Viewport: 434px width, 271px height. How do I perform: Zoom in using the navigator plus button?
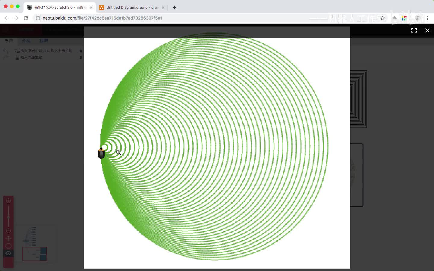(8, 201)
